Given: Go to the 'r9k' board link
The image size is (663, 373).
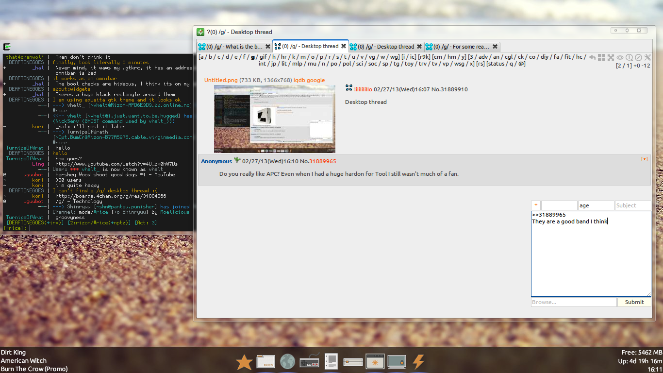Looking at the screenshot, I should pos(424,57).
